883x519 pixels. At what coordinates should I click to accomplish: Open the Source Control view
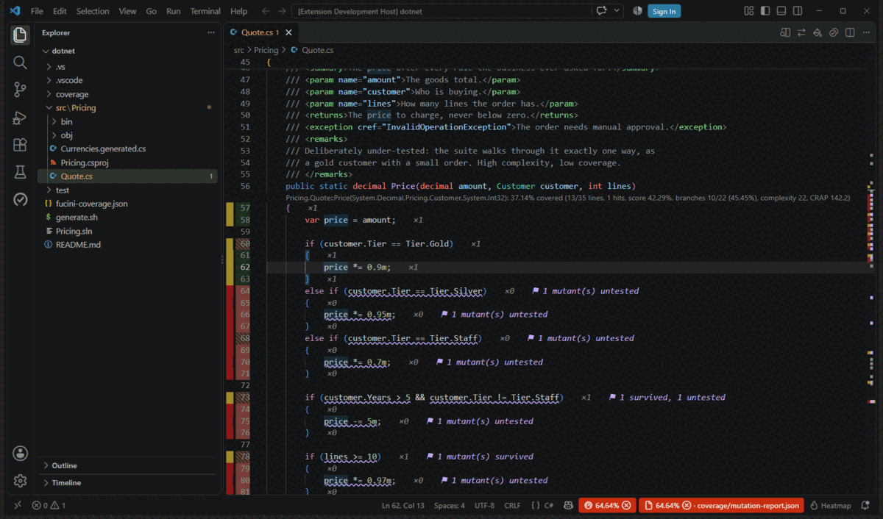click(x=20, y=90)
